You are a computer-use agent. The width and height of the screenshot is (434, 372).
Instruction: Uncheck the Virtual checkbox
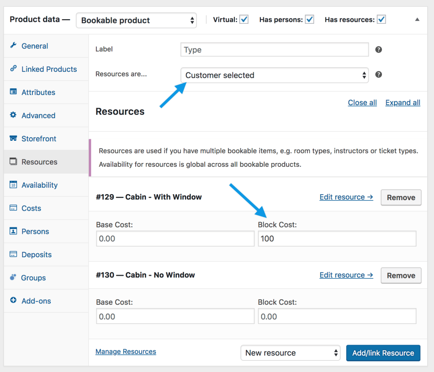tap(244, 20)
